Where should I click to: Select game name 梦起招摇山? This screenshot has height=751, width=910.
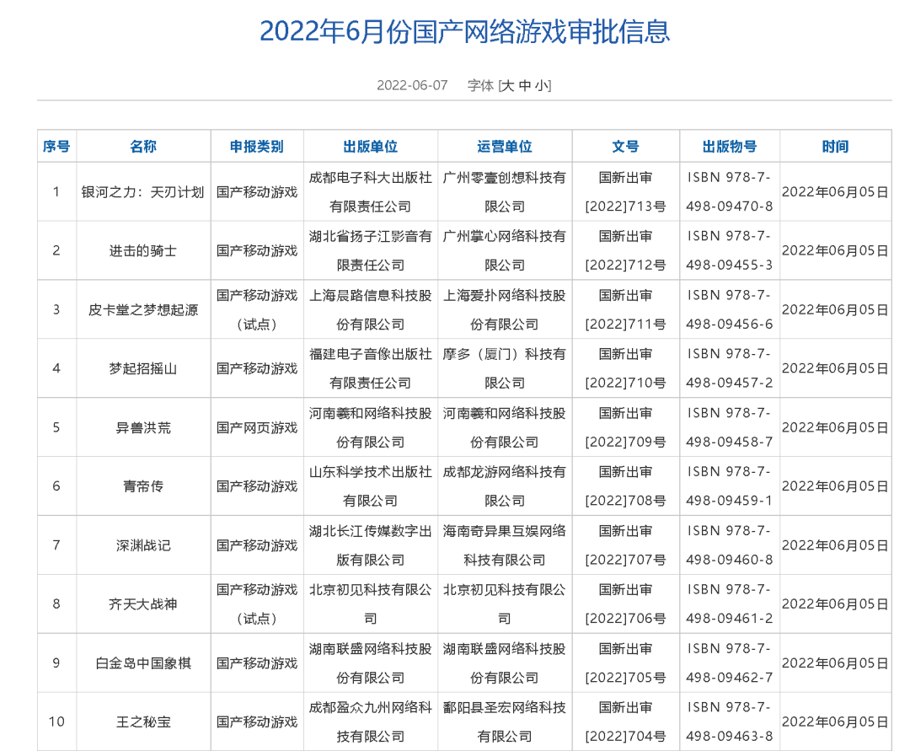tap(143, 368)
